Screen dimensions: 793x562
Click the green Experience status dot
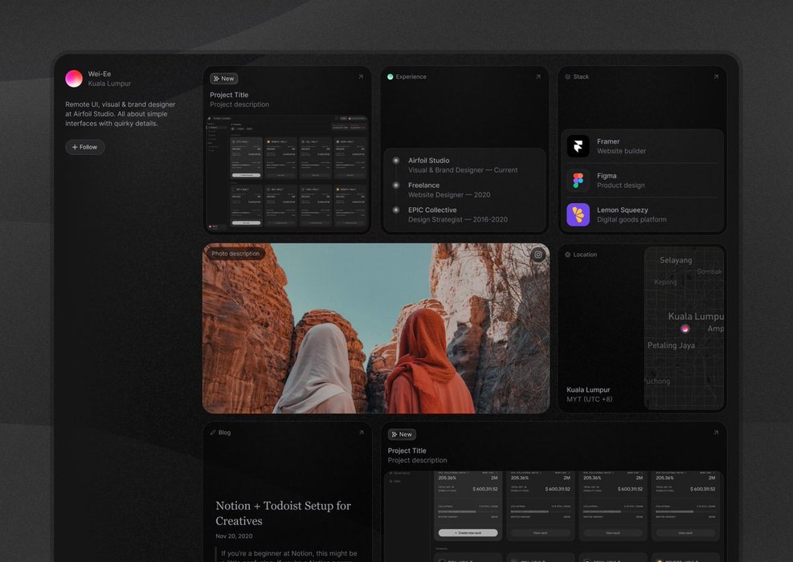390,77
